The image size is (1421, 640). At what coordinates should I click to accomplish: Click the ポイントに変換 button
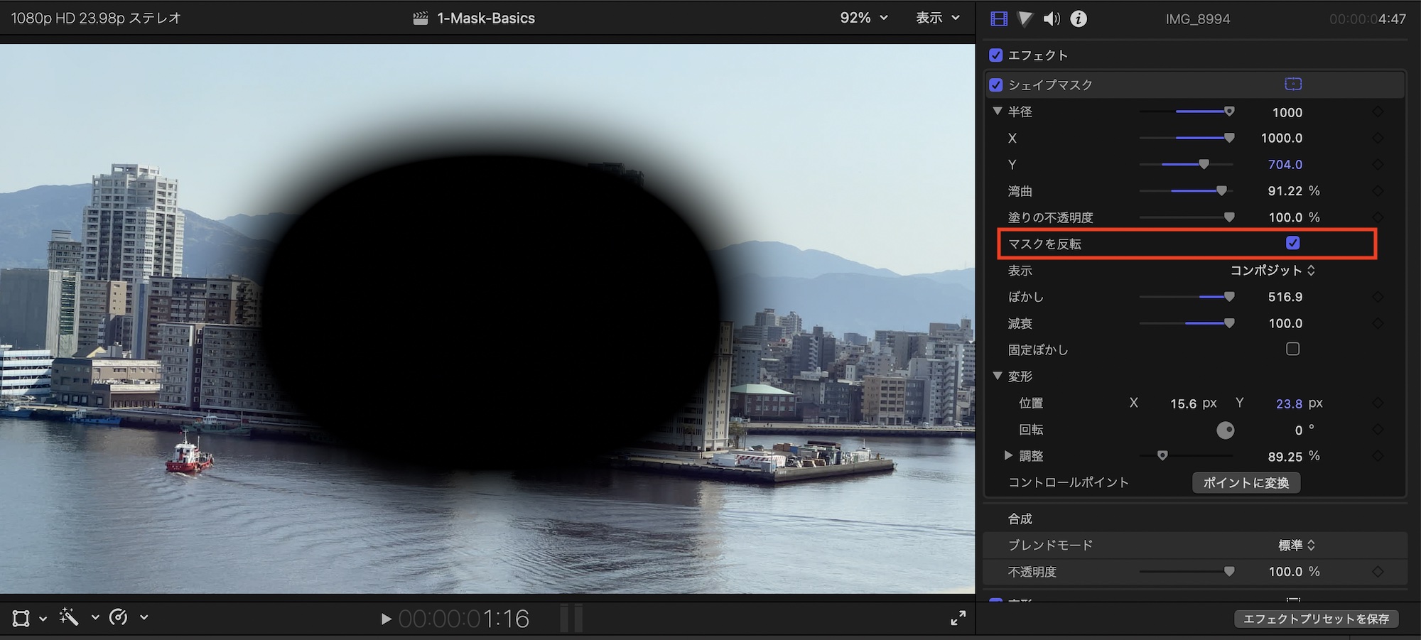click(1246, 483)
